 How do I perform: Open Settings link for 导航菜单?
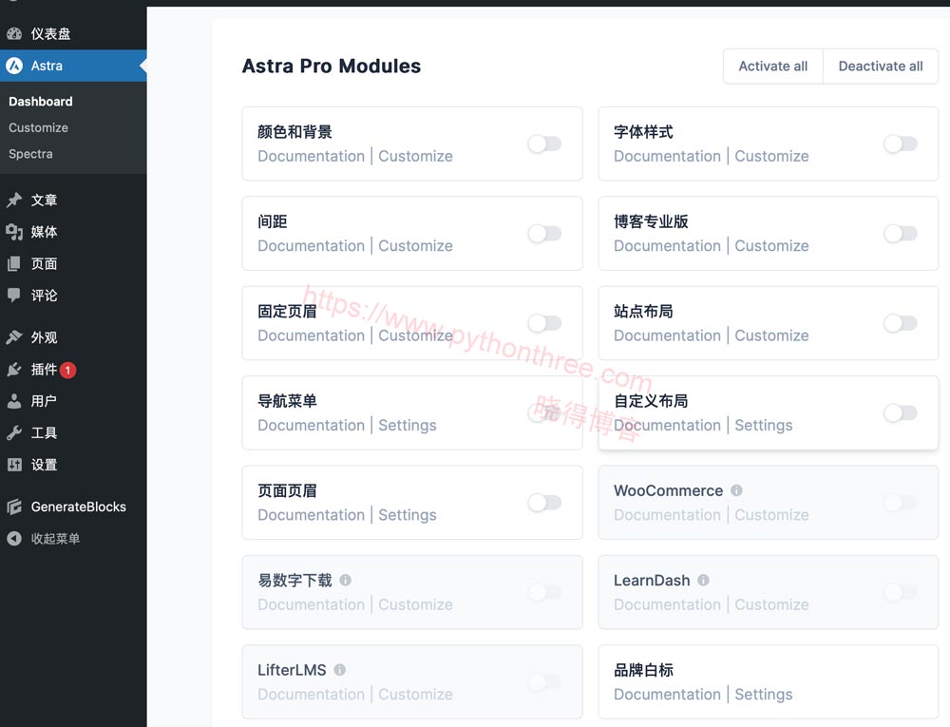tap(408, 426)
